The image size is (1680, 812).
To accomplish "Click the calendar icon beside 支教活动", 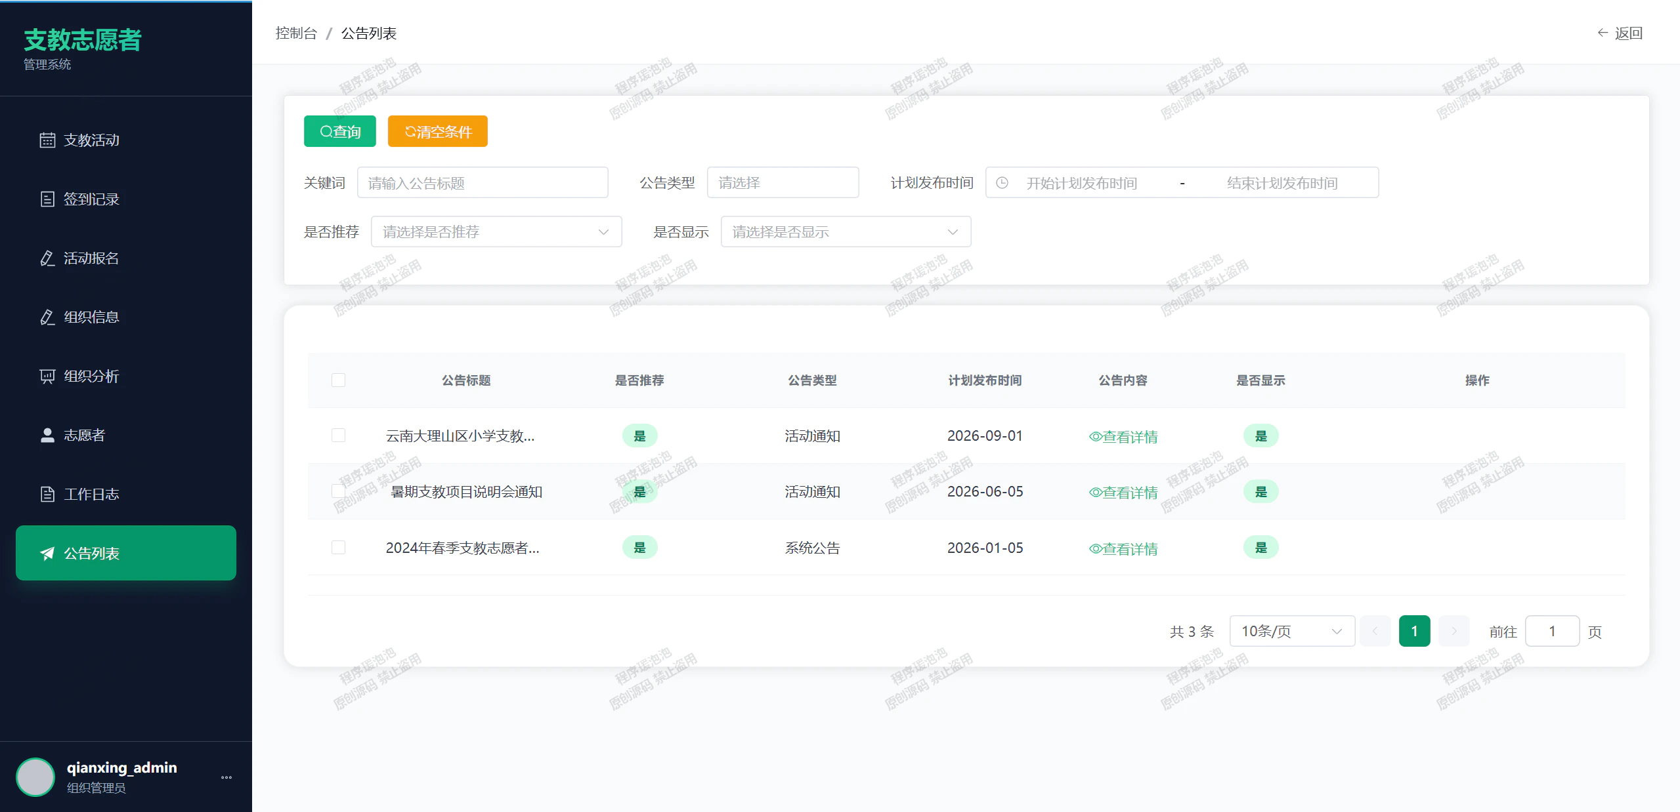I will pyautogui.click(x=47, y=140).
